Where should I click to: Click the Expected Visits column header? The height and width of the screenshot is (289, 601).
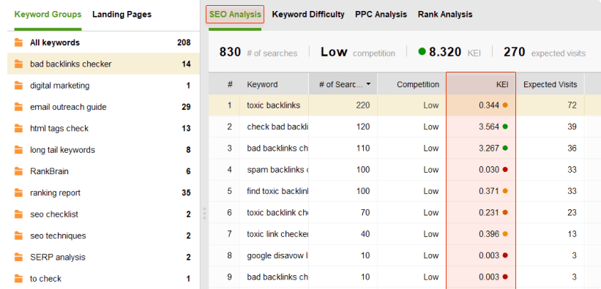pyautogui.click(x=550, y=84)
